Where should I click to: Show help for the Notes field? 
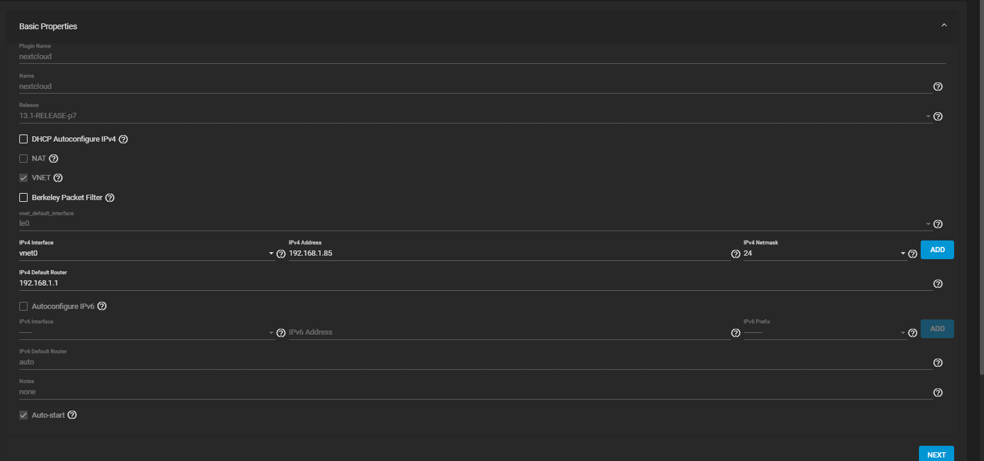tap(938, 393)
